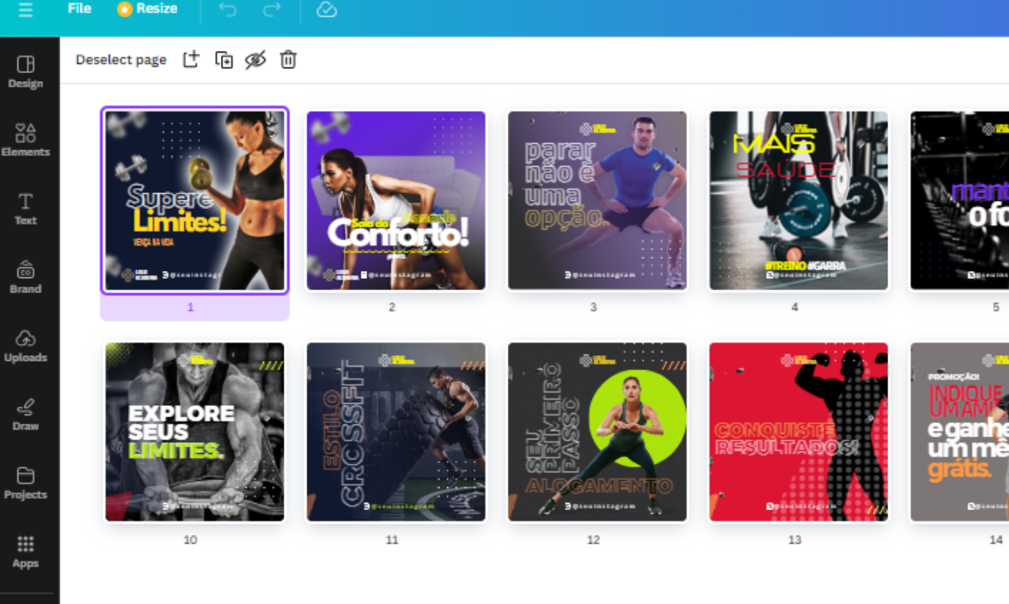Open the Apps panel
This screenshot has height=604, width=1009.
pos(25,552)
